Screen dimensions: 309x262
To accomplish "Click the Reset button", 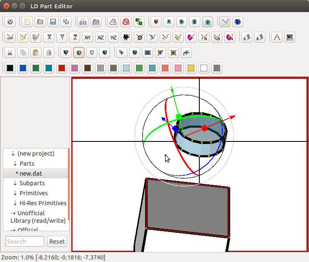I will click(x=57, y=241).
